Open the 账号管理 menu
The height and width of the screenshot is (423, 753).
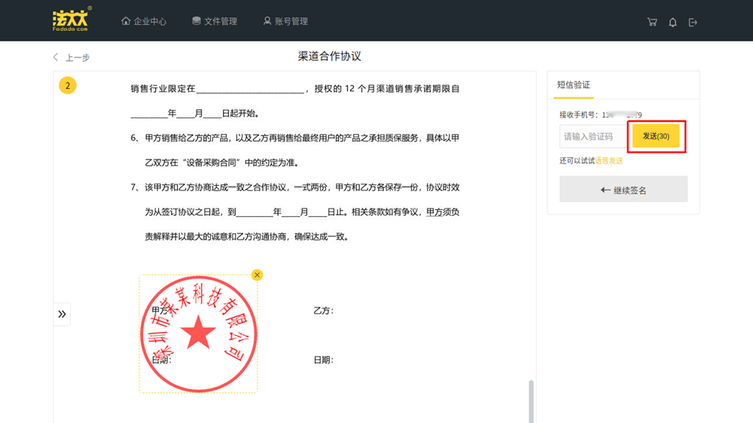pyautogui.click(x=285, y=21)
